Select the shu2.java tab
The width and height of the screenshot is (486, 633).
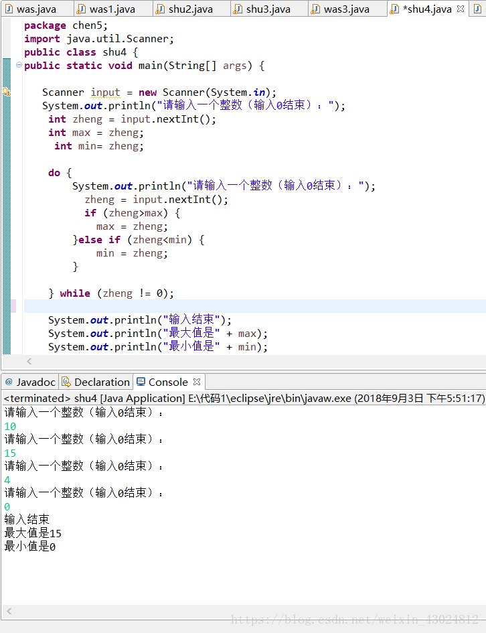point(191,9)
